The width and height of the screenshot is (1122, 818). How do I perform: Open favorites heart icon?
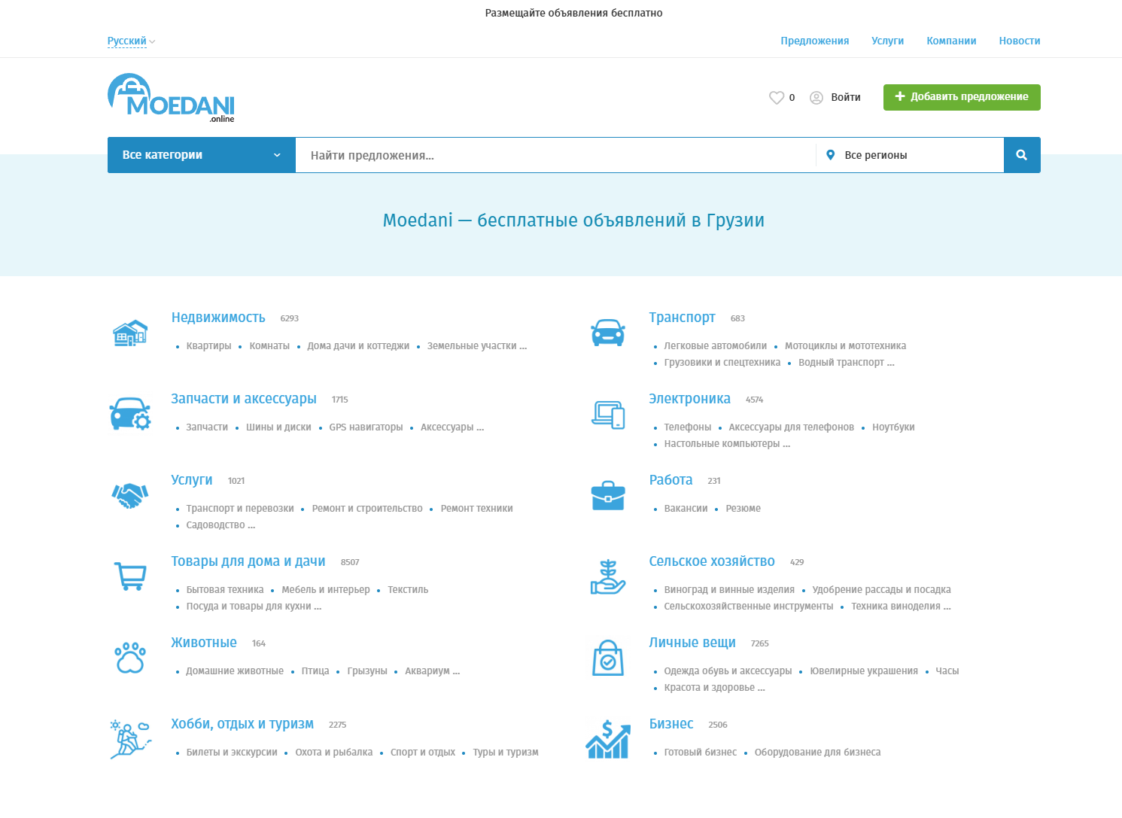[x=777, y=98]
